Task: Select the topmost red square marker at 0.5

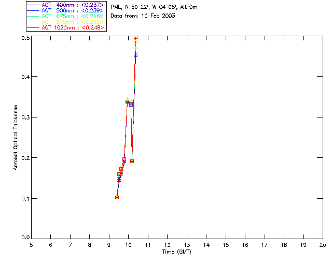Action: coord(136,37)
